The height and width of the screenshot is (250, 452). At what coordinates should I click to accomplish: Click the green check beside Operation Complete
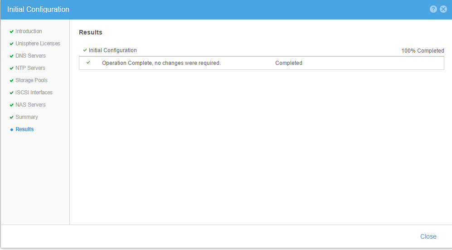[x=88, y=62]
